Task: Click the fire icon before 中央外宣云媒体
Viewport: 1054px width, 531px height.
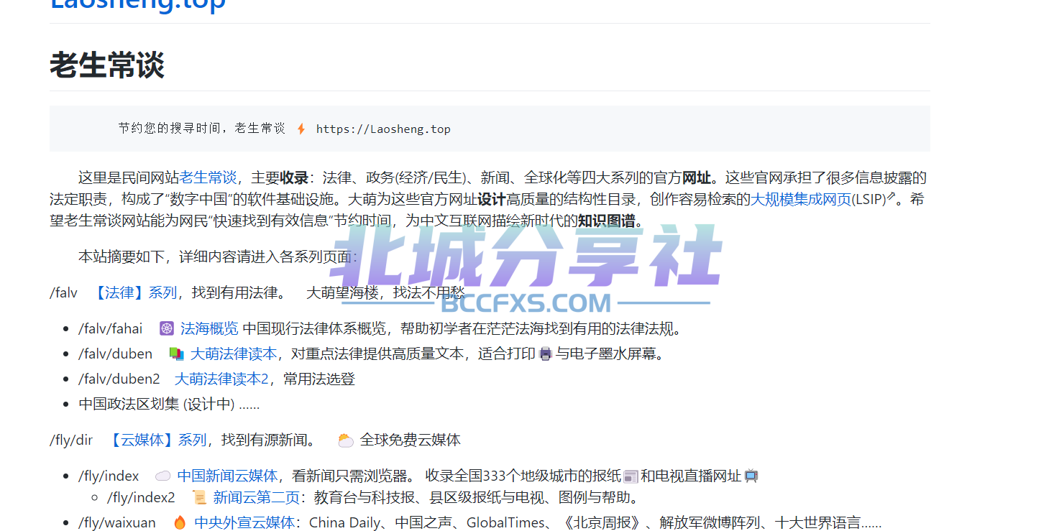Action: [x=180, y=522]
